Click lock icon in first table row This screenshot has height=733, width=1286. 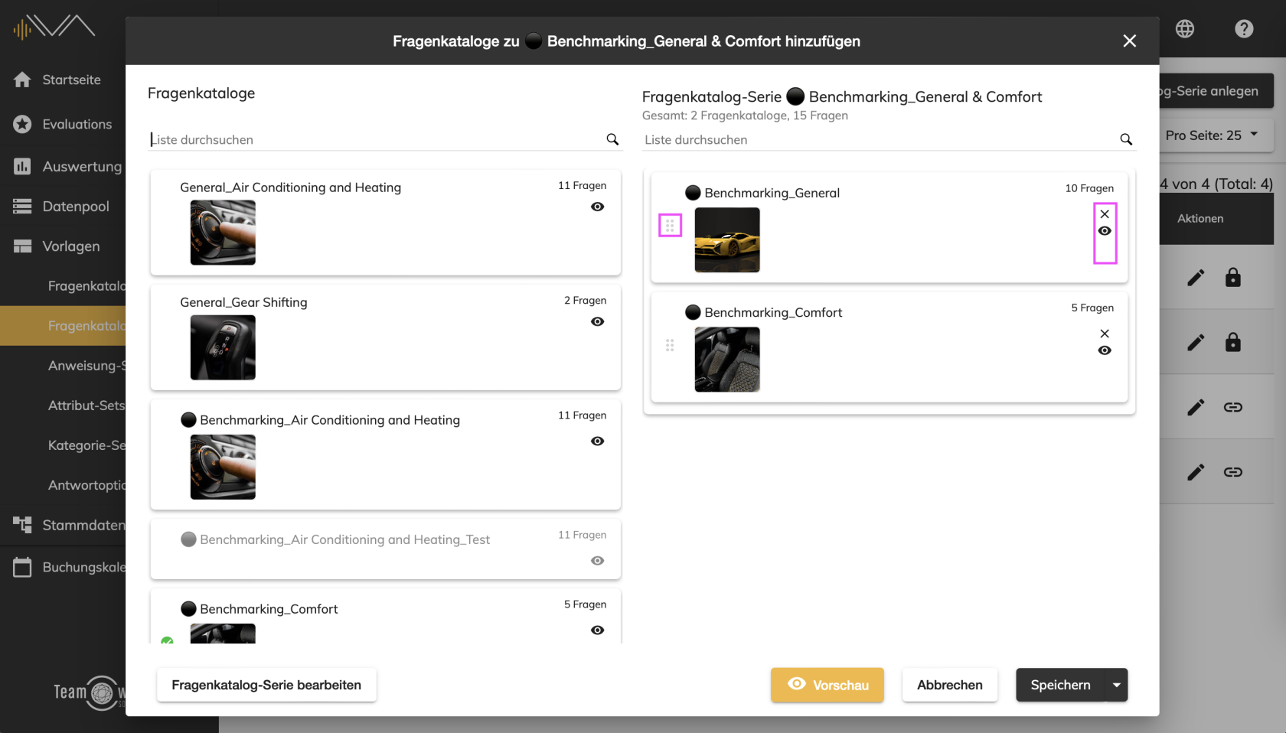(x=1232, y=277)
